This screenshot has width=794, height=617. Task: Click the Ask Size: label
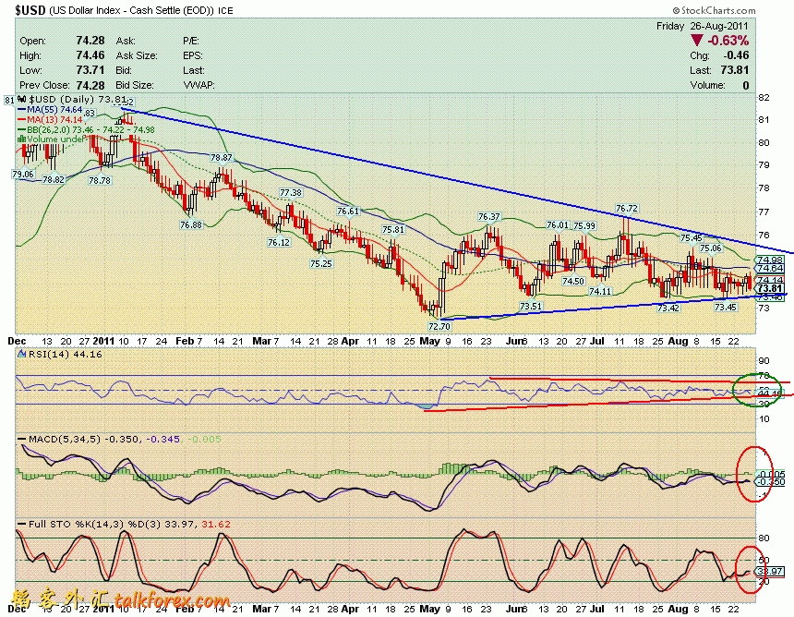pos(137,55)
